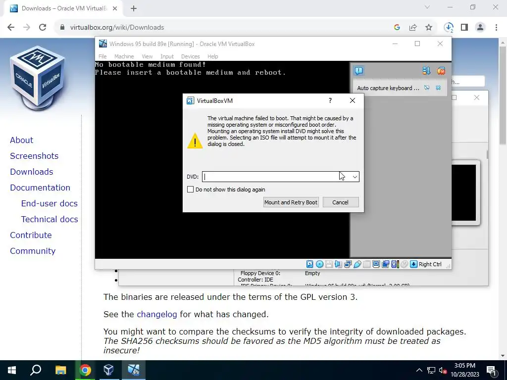The height and width of the screenshot is (380, 507).
Task: Click the Windows 95 VM taskbar icon
Action: tap(133, 370)
